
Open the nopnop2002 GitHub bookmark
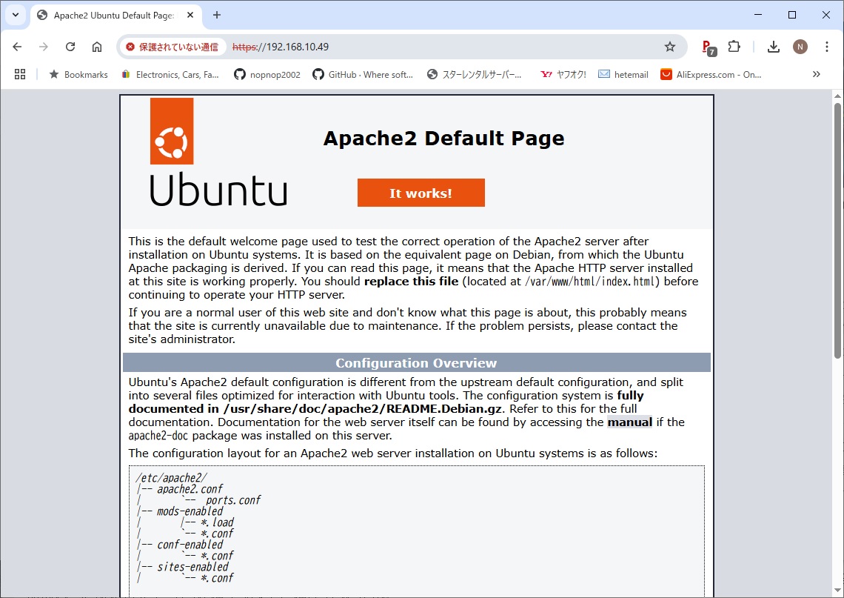tap(267, 74)
